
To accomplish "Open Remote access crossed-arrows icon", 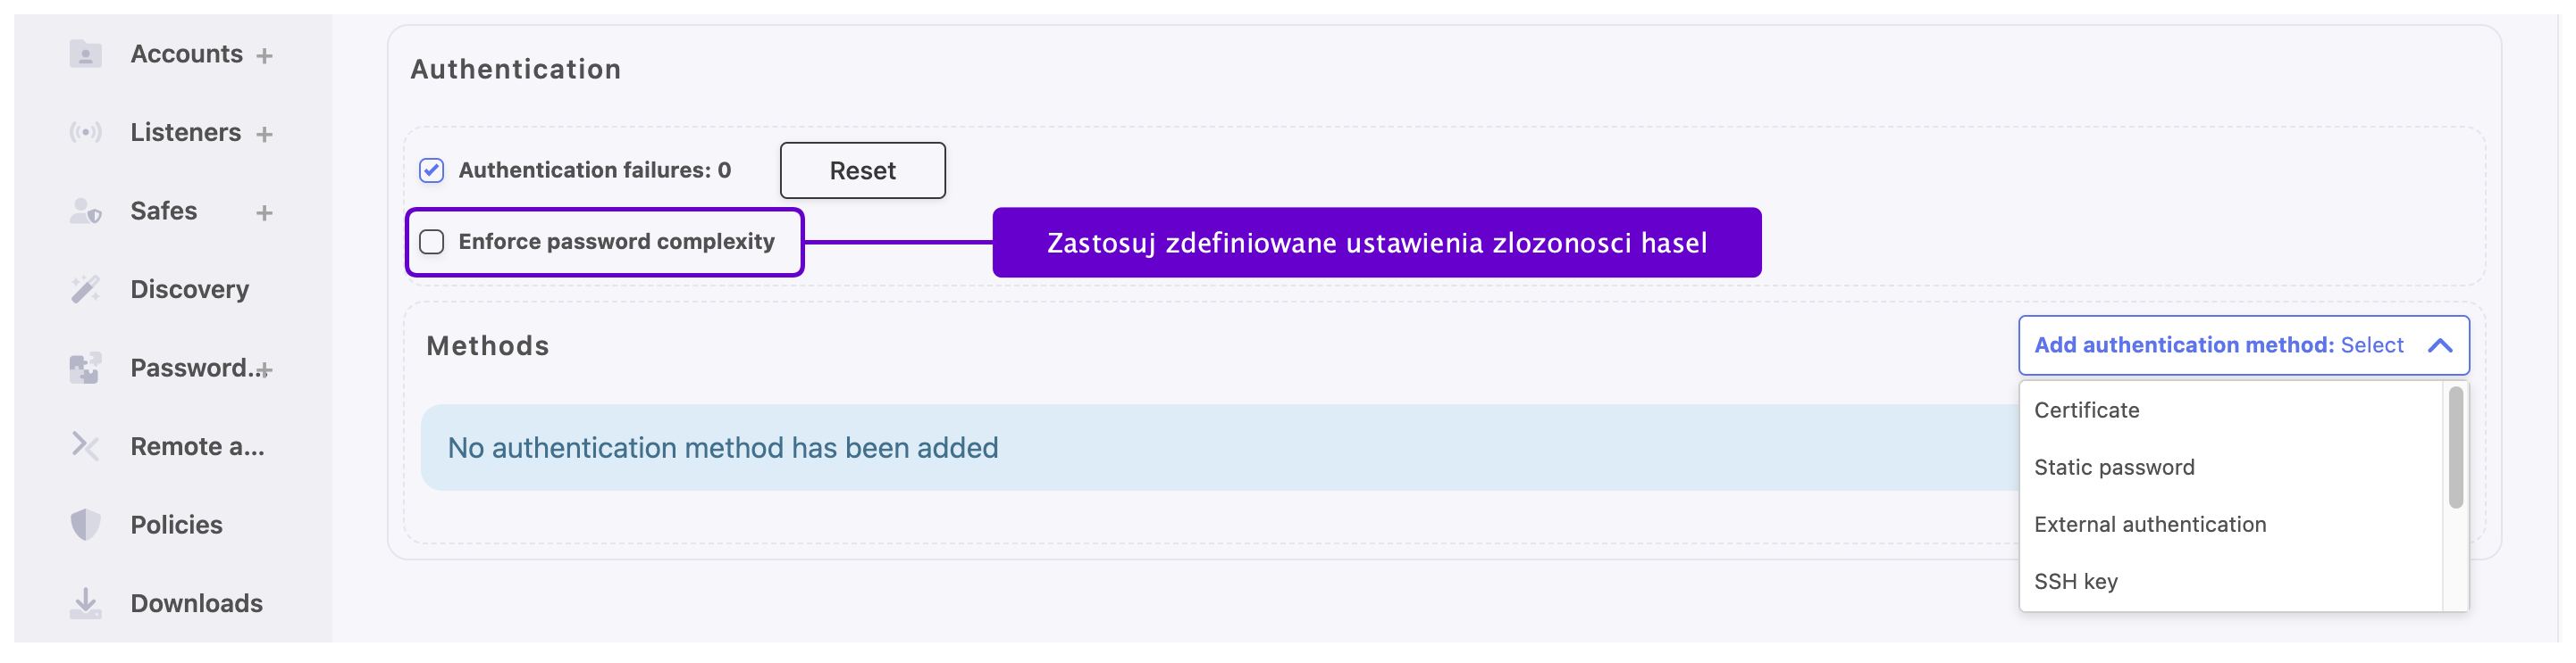I will point(86,446).
